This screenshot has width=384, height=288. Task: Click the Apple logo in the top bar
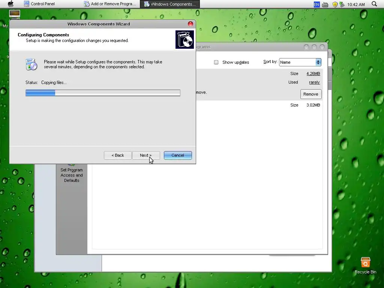tap(11, 4)
